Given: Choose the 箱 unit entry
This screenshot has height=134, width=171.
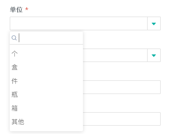Looking at the screenshot, I should point(15,108).
